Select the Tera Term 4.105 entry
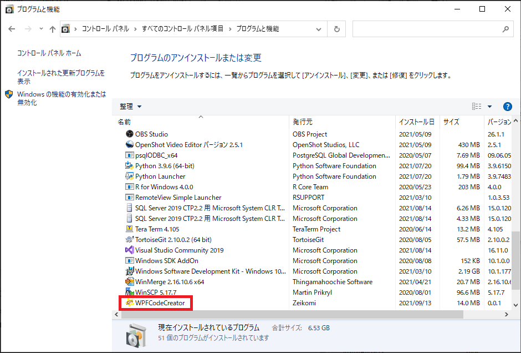Viewport: 521px width, 353px height. (x=157, y=229)
